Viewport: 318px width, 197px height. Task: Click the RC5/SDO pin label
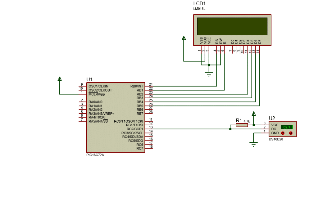click(136, 141)
